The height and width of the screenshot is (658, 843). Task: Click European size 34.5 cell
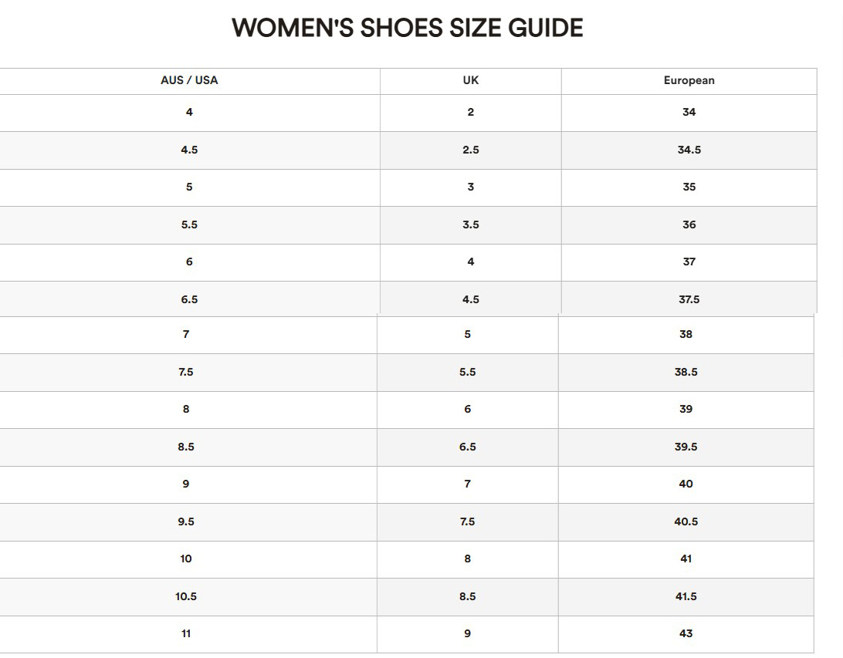(x=689, y=150)
